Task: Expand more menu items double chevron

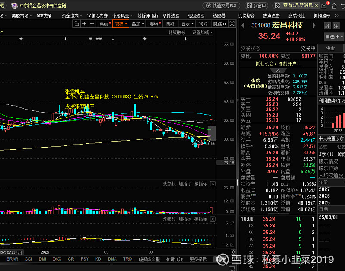Action: (337, 16)
